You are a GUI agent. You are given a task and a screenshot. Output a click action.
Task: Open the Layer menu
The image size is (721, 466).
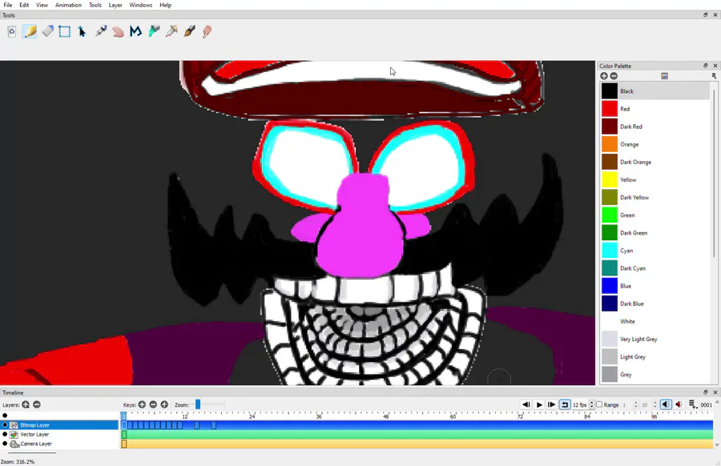(115, 5)
